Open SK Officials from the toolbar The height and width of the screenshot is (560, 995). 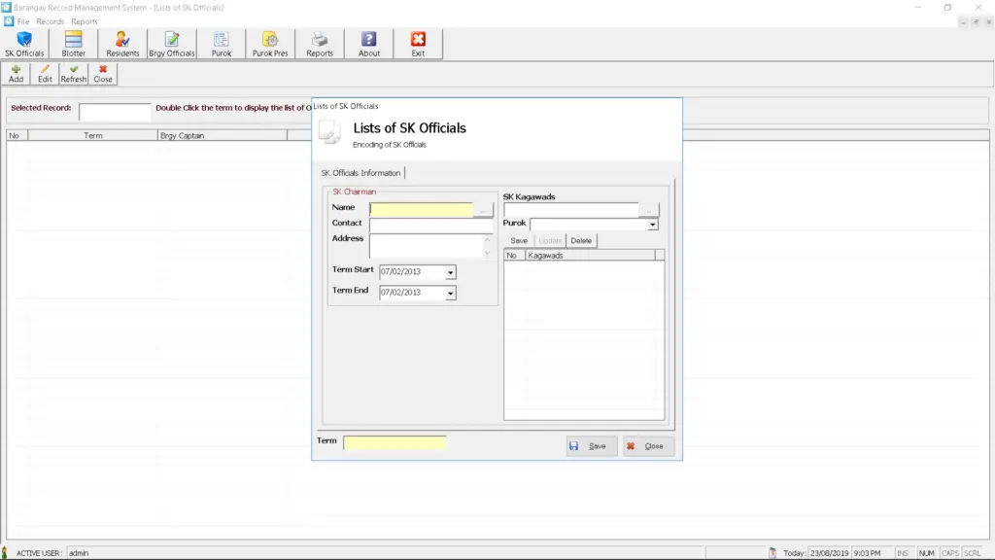click(x=24, y=44)
